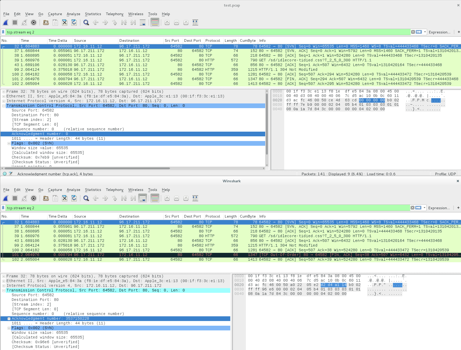Open Tools menu in Wireshark window
This screenshot has height=350, width=461.
tap(153, 190)
